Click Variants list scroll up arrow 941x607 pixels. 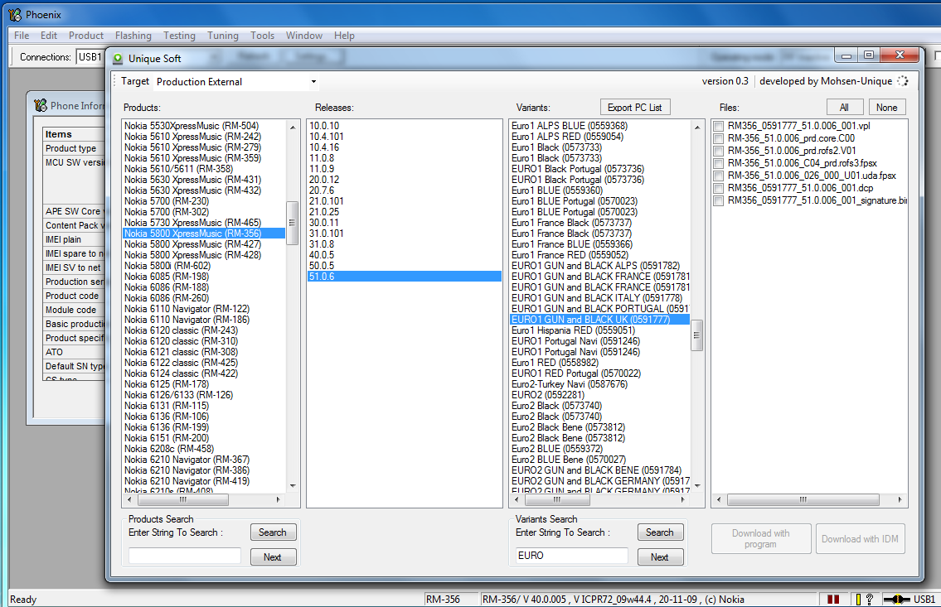pos(696,127)
